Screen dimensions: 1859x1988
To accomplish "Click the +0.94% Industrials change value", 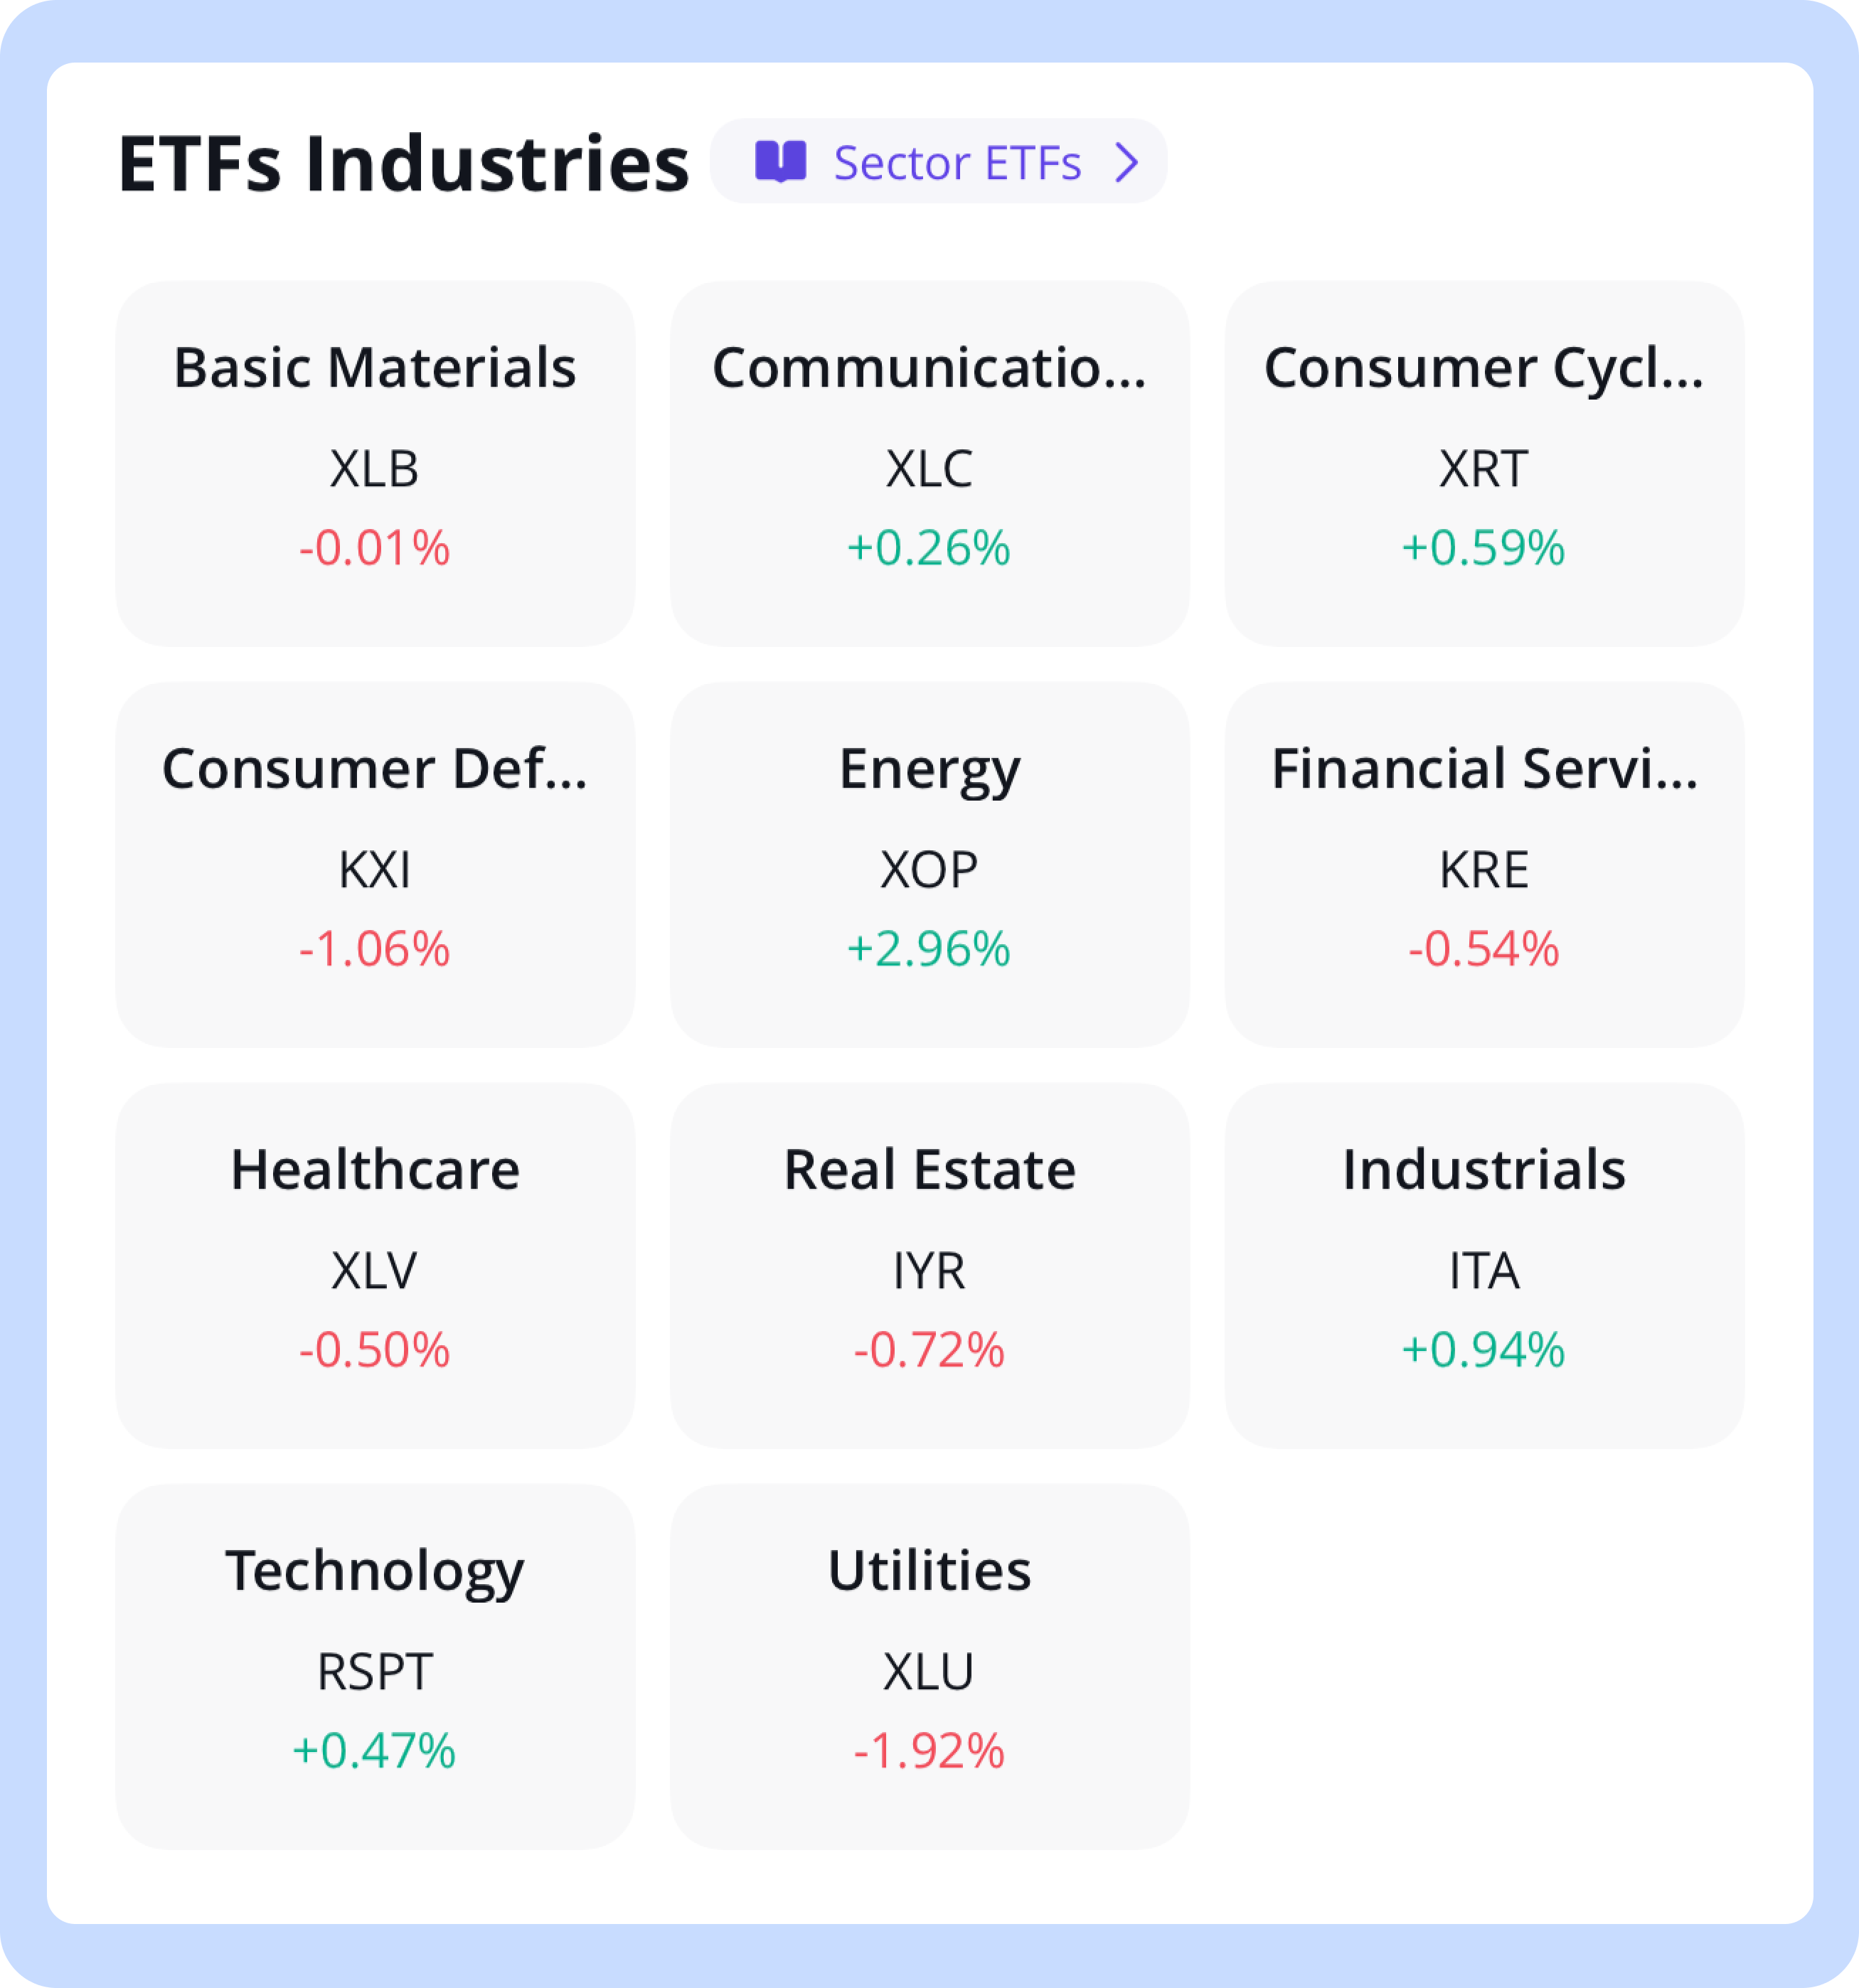I will 1484,1350.
